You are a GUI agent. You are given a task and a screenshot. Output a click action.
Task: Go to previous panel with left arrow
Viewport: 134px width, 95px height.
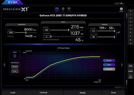pos(4,65)
